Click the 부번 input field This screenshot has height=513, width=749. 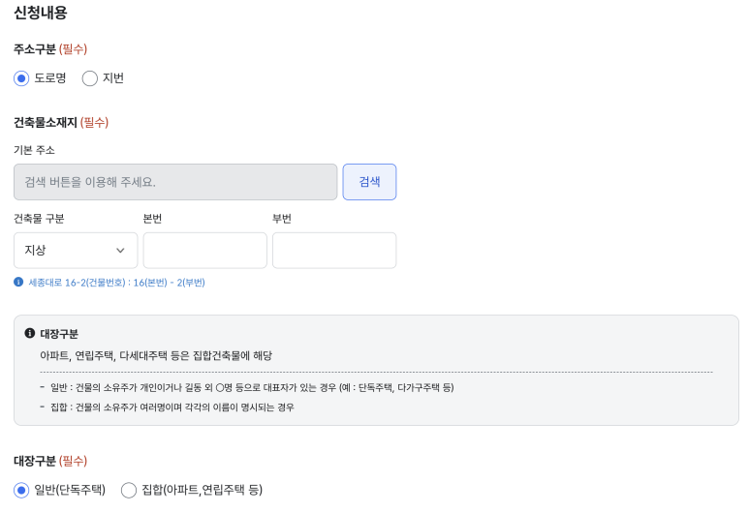(x=334, y=251)
